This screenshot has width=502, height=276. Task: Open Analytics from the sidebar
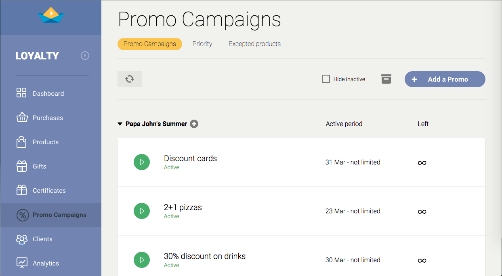46,263
